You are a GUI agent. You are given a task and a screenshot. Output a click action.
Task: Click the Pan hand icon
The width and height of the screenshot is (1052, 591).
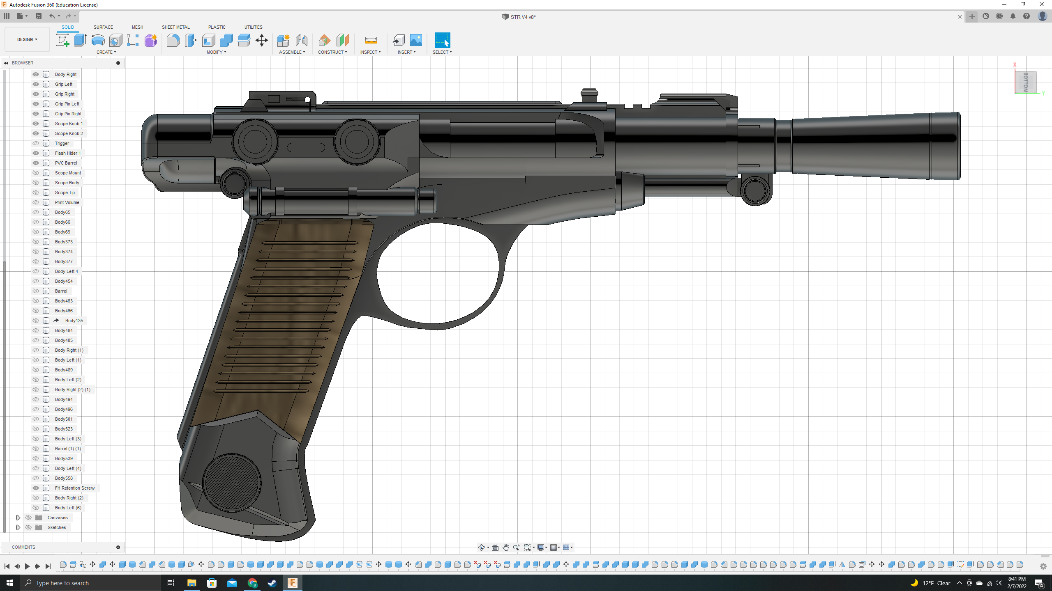click(506, 547)
